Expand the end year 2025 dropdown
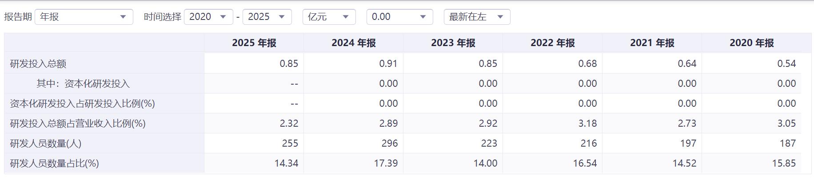The height and width of the screenshot is (179, 814). tap(267, 17)
